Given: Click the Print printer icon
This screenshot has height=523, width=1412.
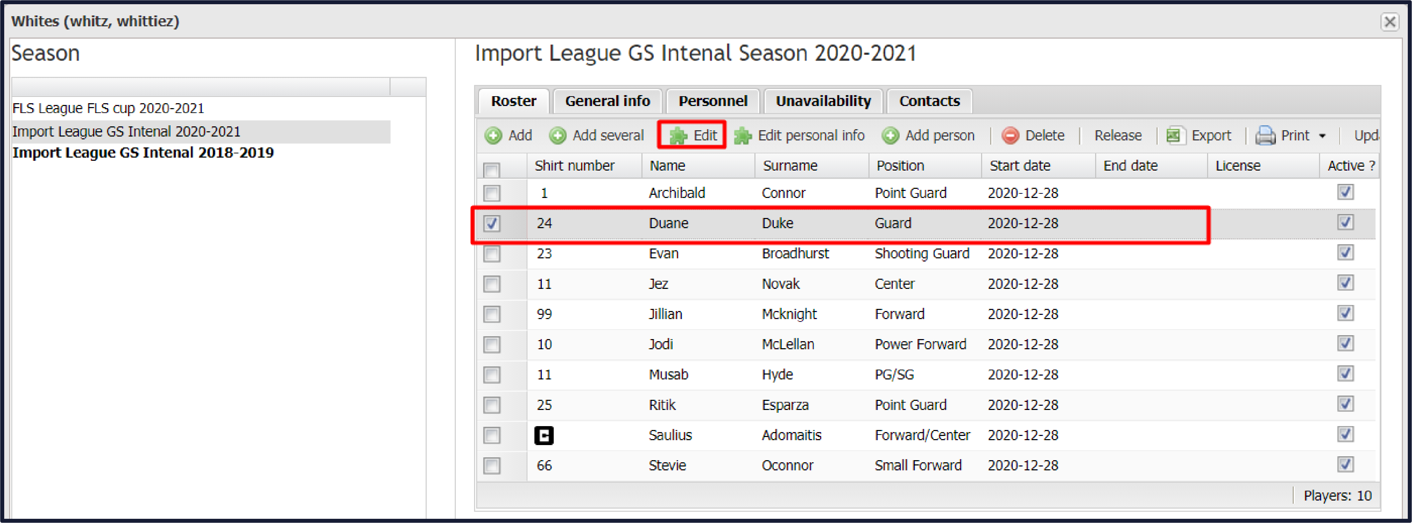Looking at the screenshot, I should pyautogui.click(x=1265, y=135).
